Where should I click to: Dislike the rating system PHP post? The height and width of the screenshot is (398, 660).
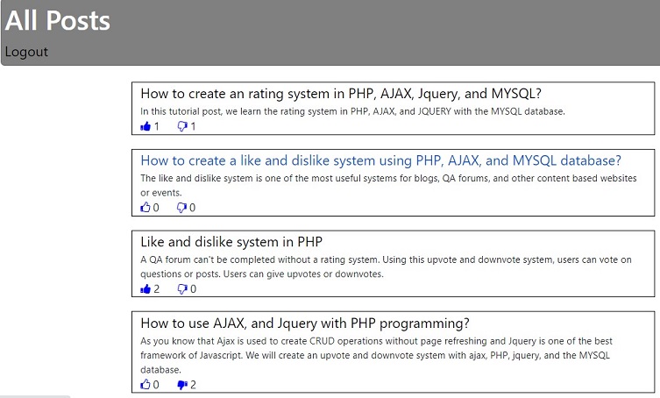point(182,126)
